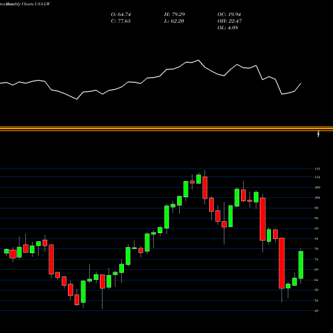333x333 pixels.
Task: Click the 'OH: 22.47' reading
Action: (x=230, y=21)
